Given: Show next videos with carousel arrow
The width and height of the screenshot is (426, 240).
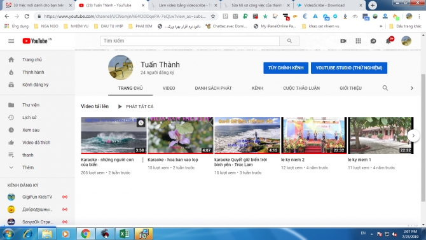Looking at the screenshot, I should tap(413, 136).
